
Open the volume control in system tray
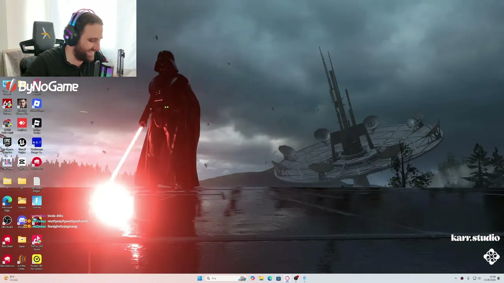pyautogui.click(x=479, y=278)
